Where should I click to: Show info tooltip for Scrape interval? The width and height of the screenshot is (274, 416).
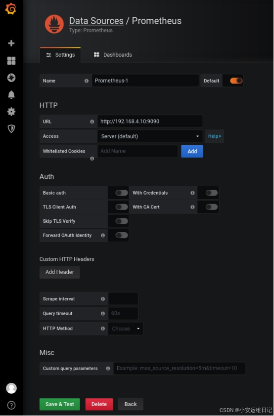tap(103, 299)
